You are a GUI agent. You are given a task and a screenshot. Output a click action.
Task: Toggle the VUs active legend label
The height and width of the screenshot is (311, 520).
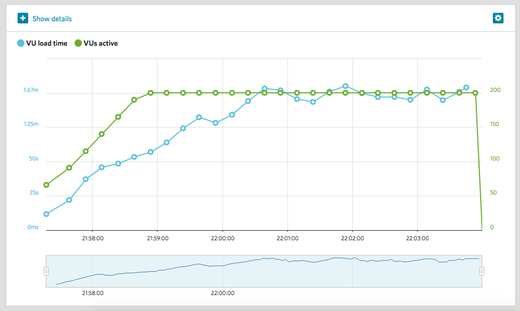coord(101,43)
